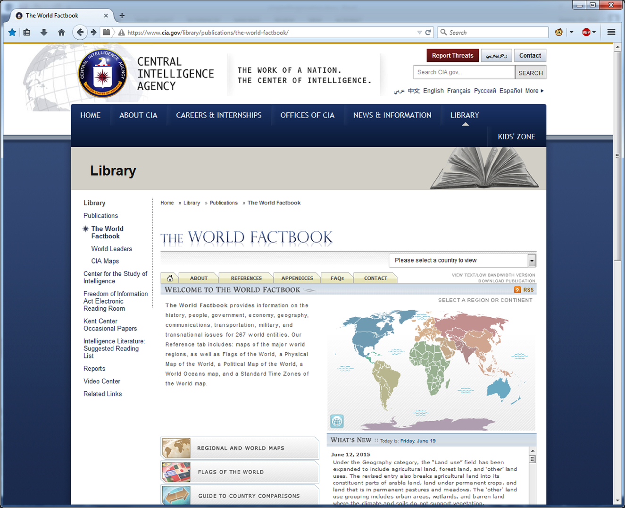Open the HOME navigation menu
The height and width of the screenshot is (508, 625).
pos(90,115)
